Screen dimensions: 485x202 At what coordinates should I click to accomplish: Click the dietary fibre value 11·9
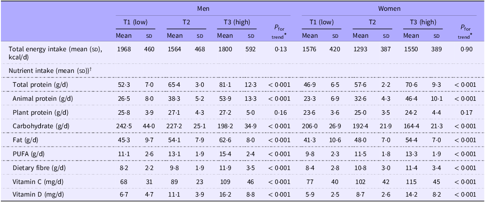pos(225,168)
